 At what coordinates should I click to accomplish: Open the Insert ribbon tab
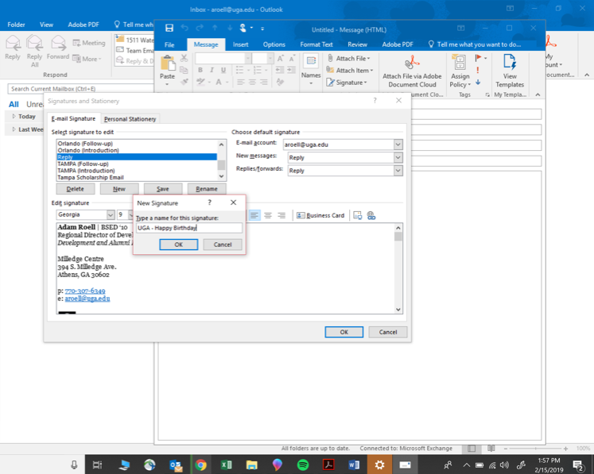(241, 44)
